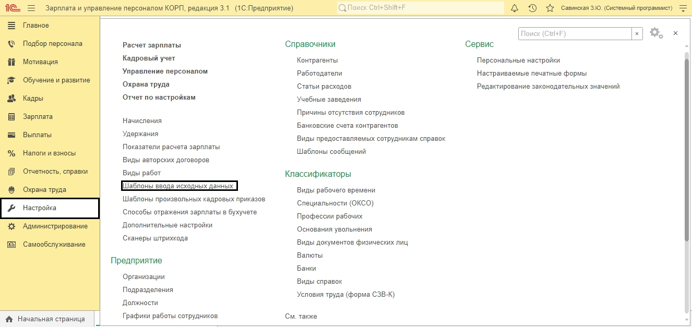Viewport: 692px width, 327px height.
Task: Switch to the Начальная страница tab
Action: click(47, 319)
